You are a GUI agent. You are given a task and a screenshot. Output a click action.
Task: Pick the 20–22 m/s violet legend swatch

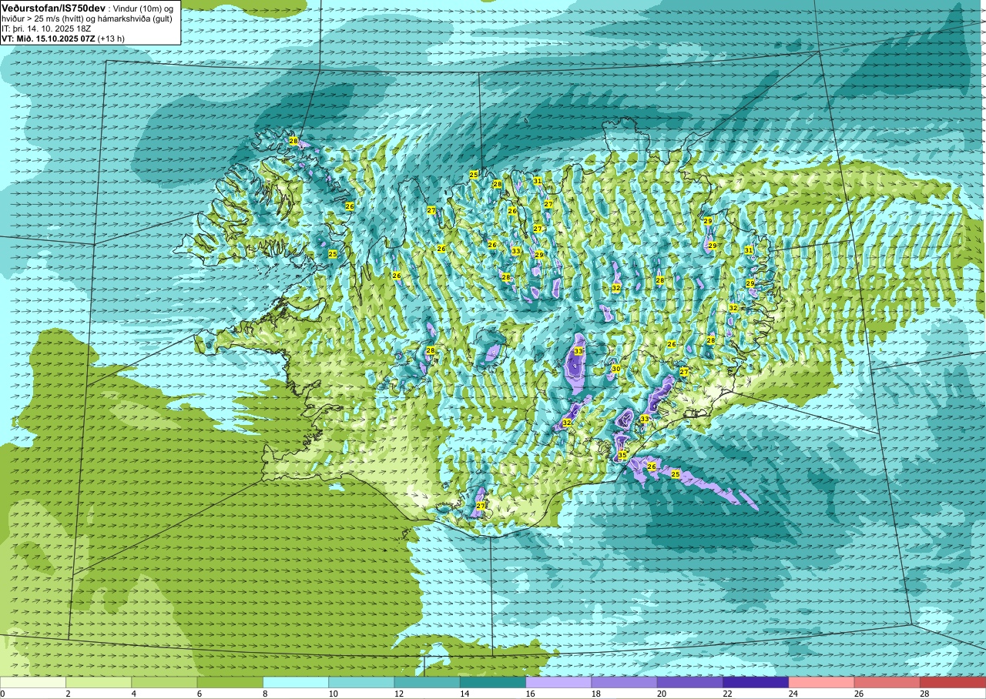pos(690,682)
